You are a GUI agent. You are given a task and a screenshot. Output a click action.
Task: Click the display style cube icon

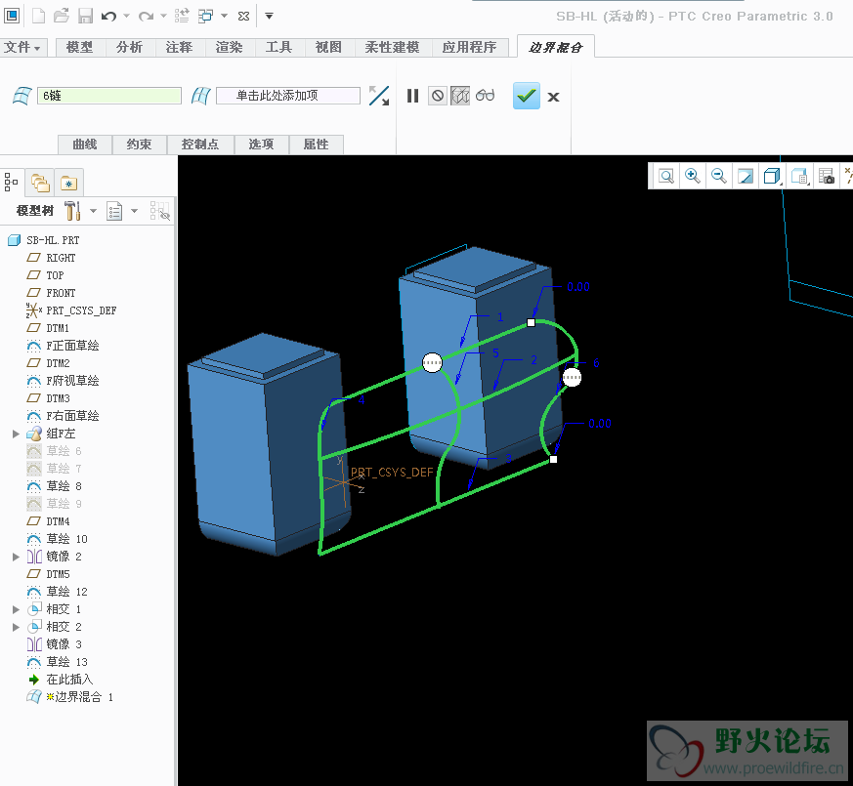point(772,176)
